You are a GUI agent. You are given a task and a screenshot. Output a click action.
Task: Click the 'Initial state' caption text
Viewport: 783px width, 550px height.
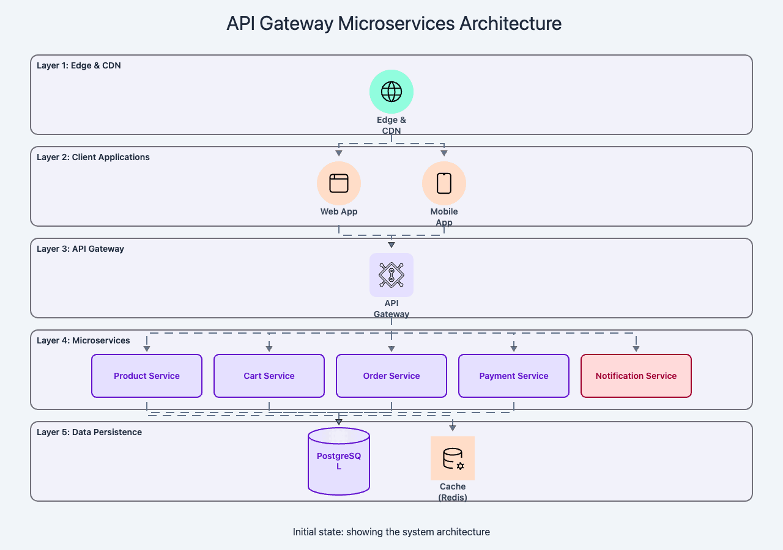[x=391, y=532]
